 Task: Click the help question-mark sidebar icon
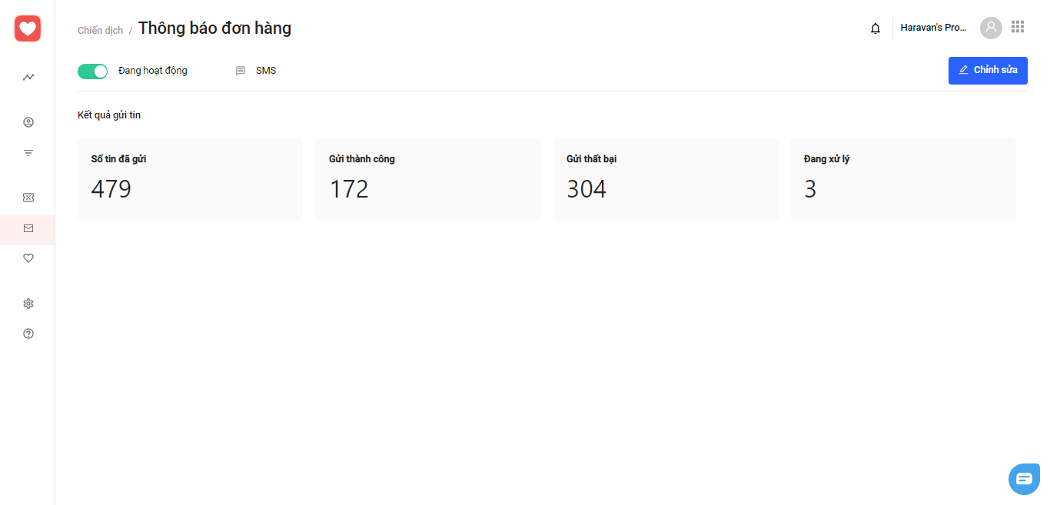point(28,334)
